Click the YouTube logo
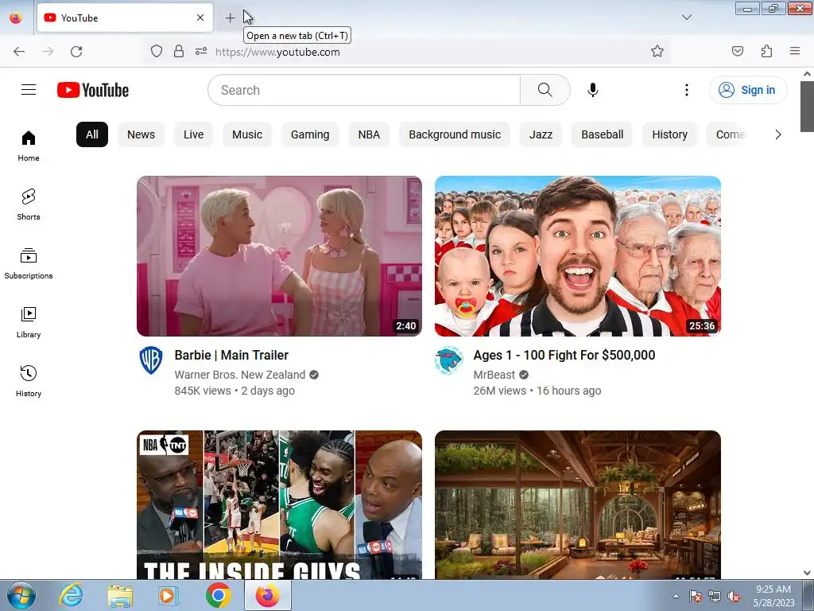 (x=93, y=90)
